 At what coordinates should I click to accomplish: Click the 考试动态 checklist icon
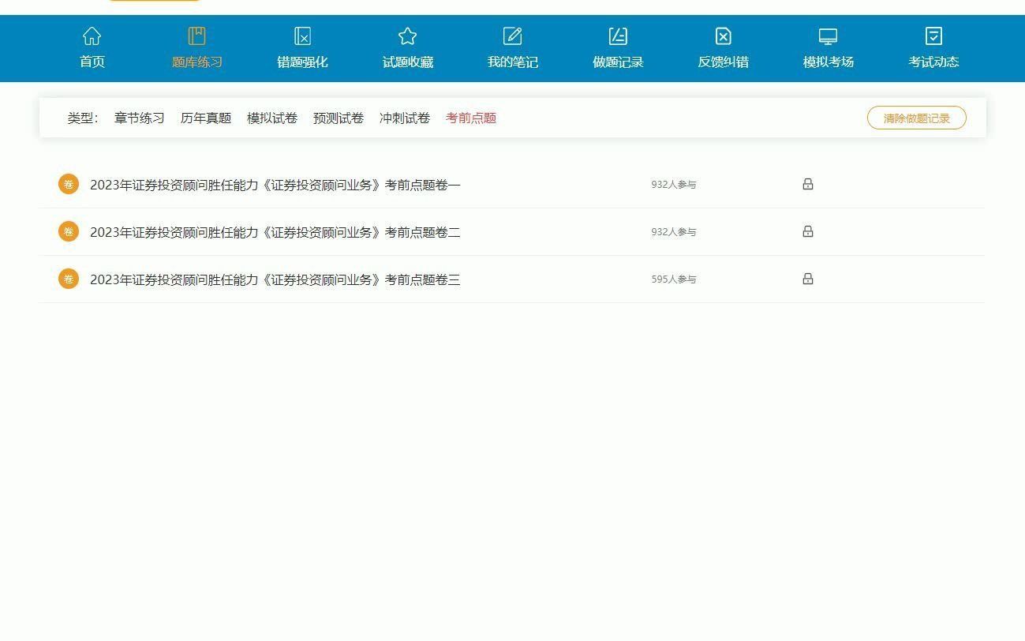point(933,36)
